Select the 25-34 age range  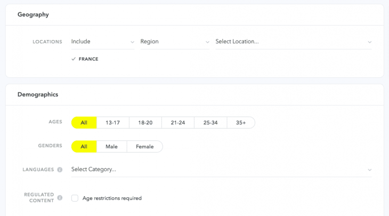(x=210, y=123)
